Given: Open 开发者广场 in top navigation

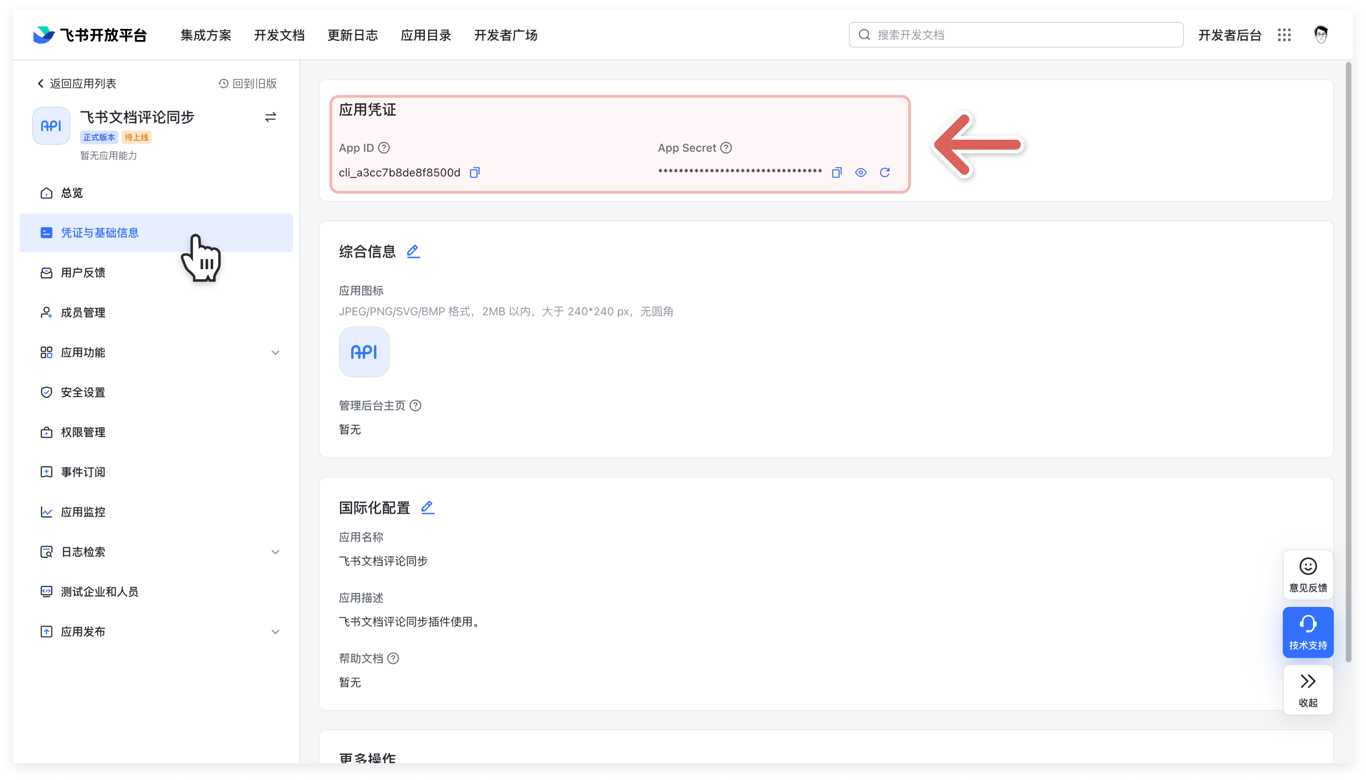Looking at the screenshot, I should pyautogui.click(x=505, y=35).
